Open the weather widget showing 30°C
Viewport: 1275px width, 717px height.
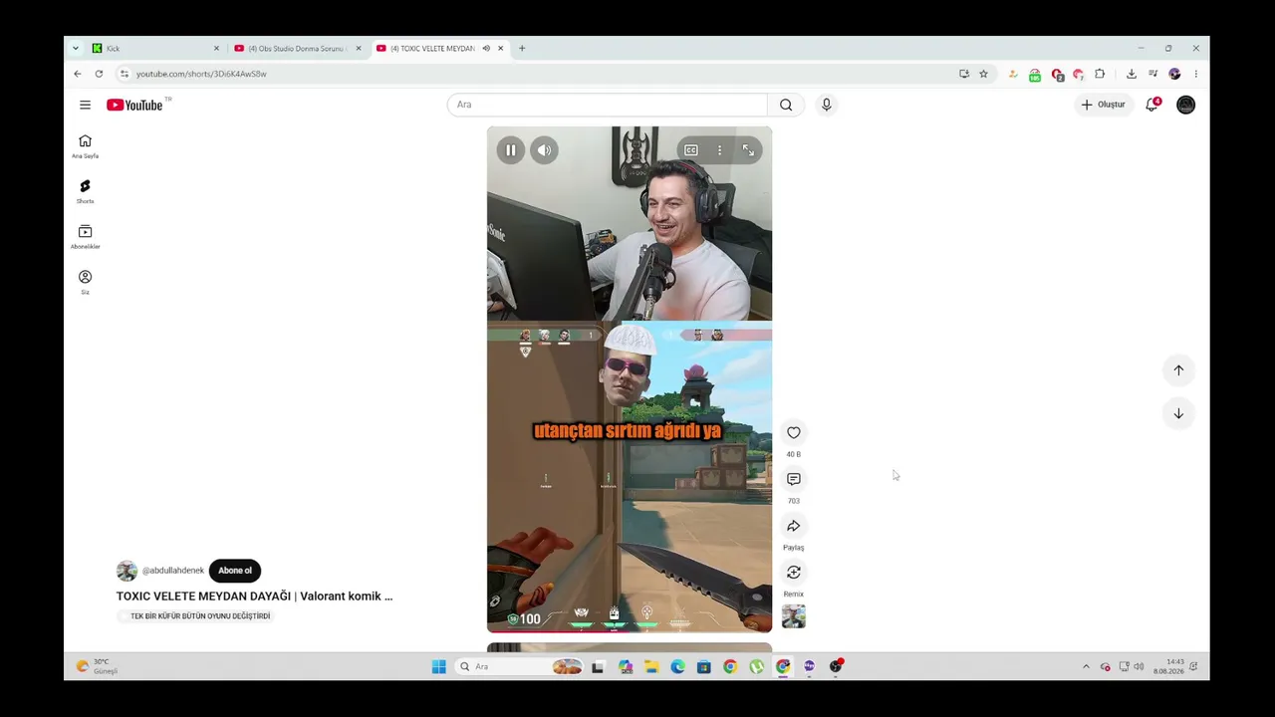tap(98, 666)
